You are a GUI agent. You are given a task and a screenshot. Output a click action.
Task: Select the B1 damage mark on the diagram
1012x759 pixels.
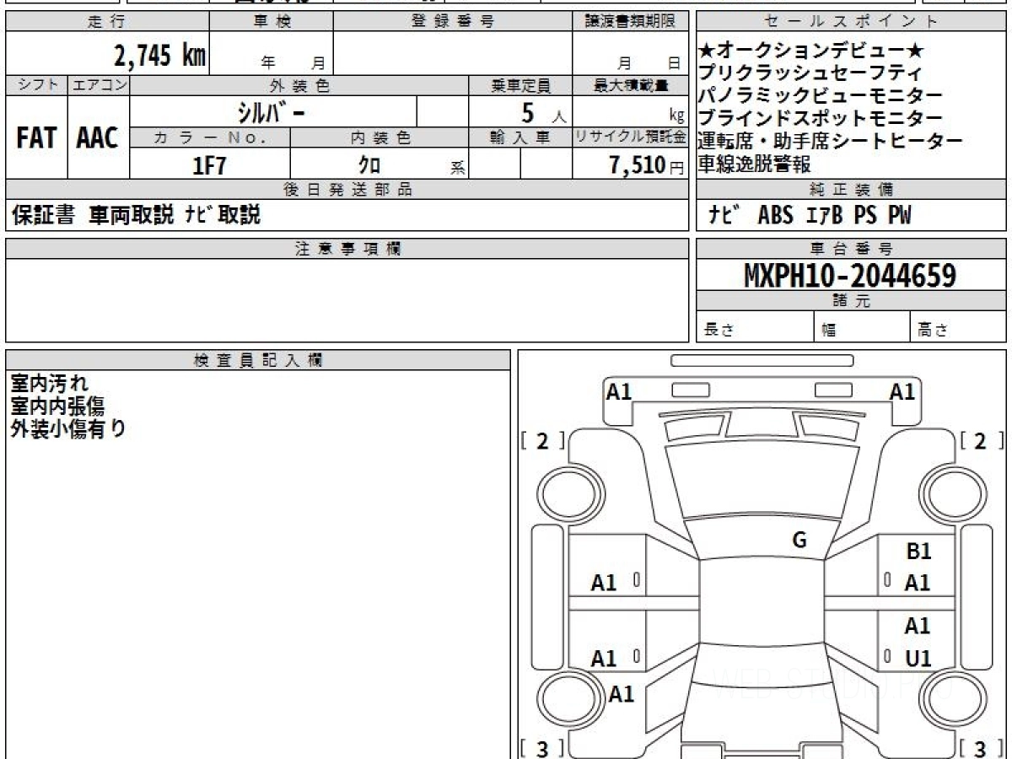point(918,552)
